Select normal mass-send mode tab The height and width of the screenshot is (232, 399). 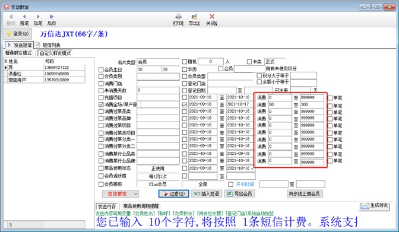click(18, 53)
